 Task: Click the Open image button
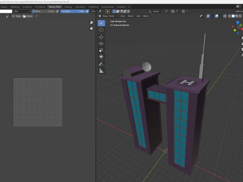(x=27, y=16)
